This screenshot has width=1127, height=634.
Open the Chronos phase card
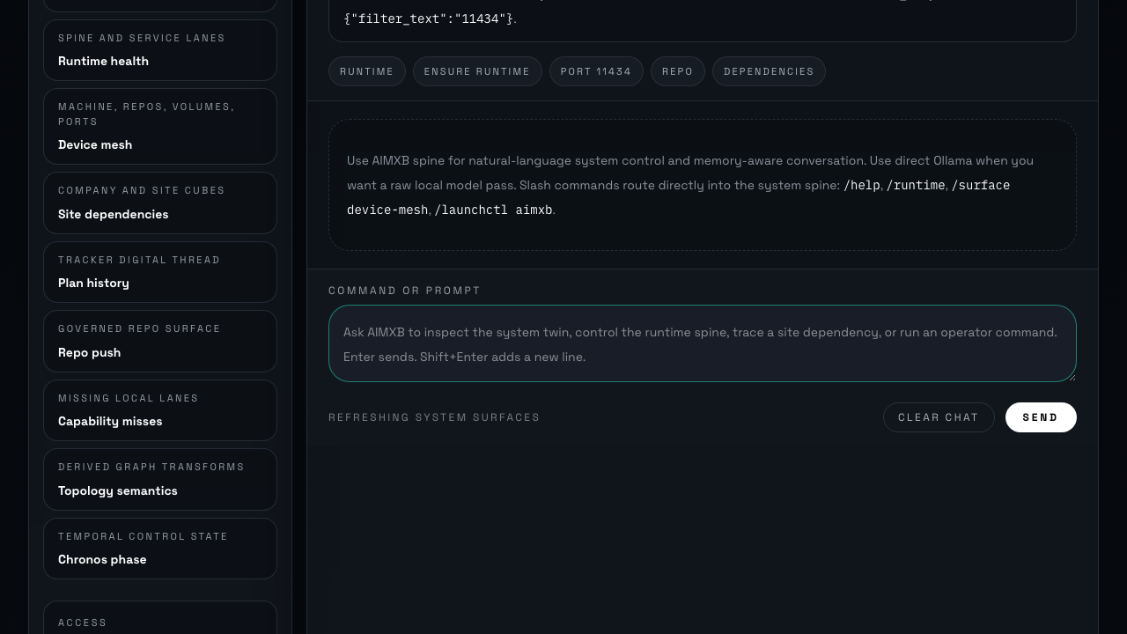click(x=160, y=549)
